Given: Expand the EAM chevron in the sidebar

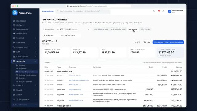Looking at the screenshot, I should (x=36, y=52).
